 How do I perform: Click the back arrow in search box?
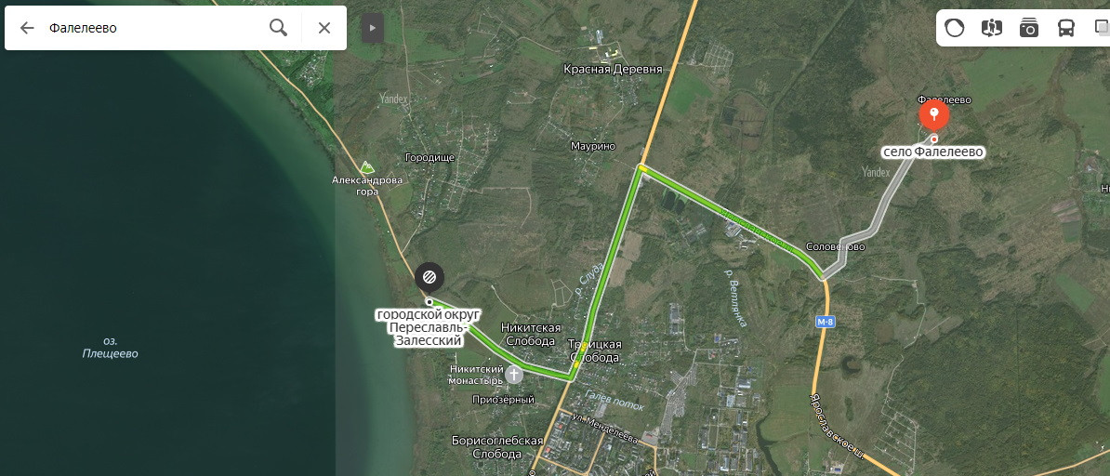click(x=27, y=28)
